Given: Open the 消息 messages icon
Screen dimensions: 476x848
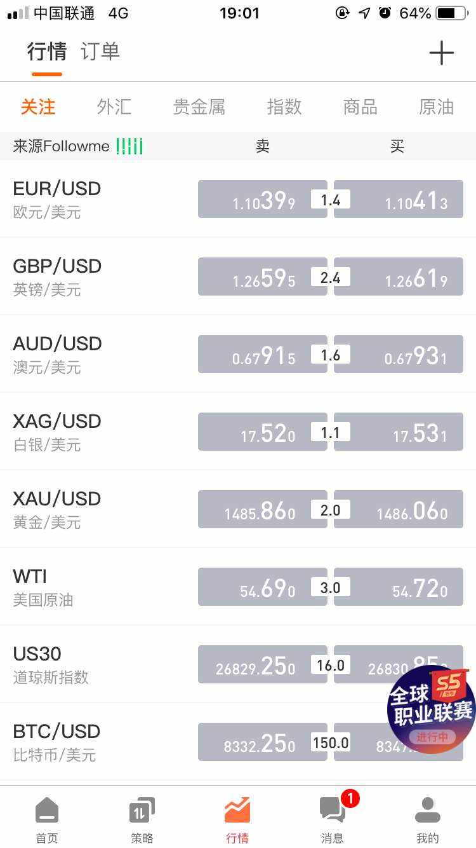Looking at the screenshot, I should click(x=333, y=810).
